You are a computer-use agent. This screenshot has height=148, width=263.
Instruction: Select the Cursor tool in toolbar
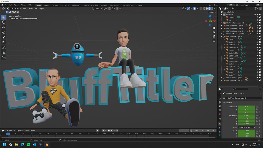click(4, 22)
